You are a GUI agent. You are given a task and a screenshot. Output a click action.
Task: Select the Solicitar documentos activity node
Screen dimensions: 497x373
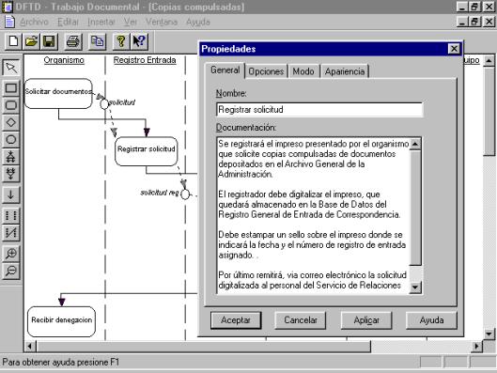tap(58, 94)
